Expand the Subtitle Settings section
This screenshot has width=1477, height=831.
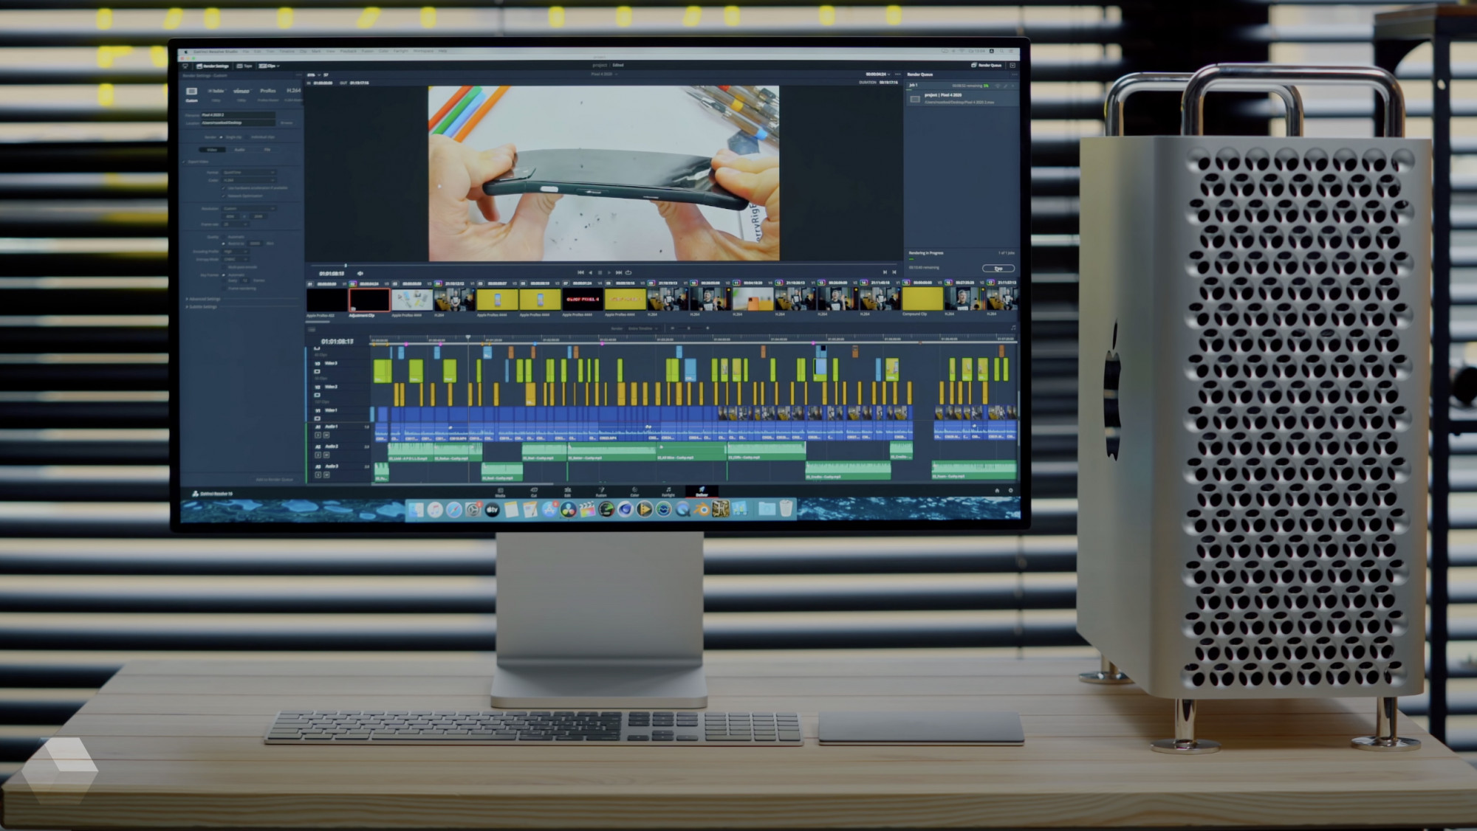(202, 307)
